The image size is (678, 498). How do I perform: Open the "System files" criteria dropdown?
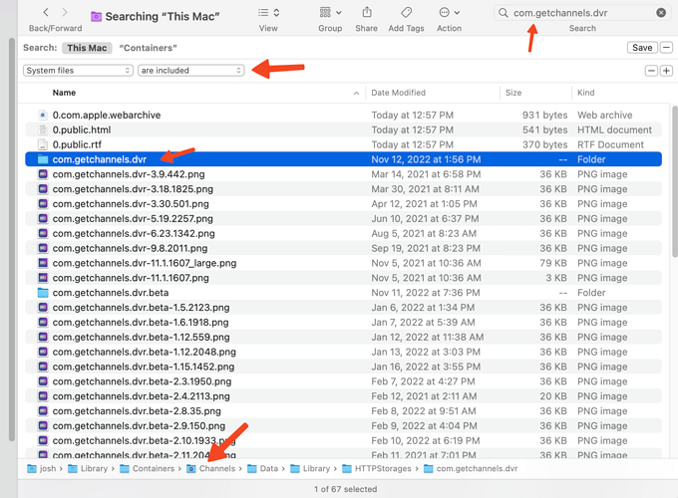78,71
